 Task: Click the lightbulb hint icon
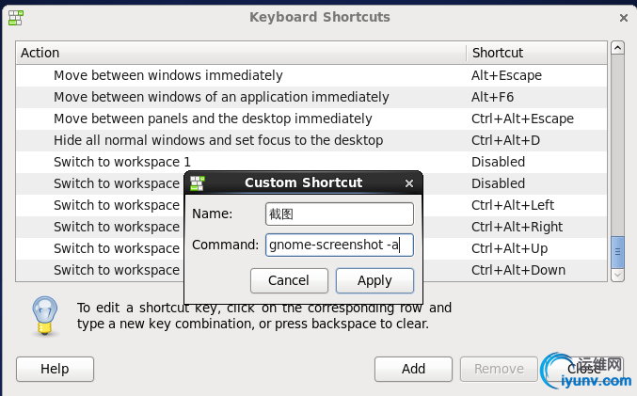coord(44,316)
